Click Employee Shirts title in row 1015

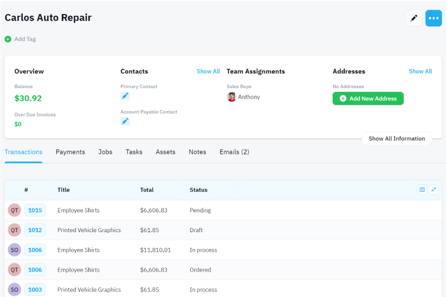click(78, 210)
